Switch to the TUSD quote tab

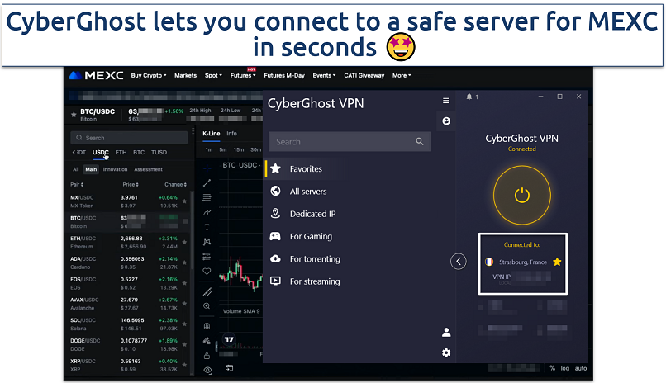[x=159, y=152]
